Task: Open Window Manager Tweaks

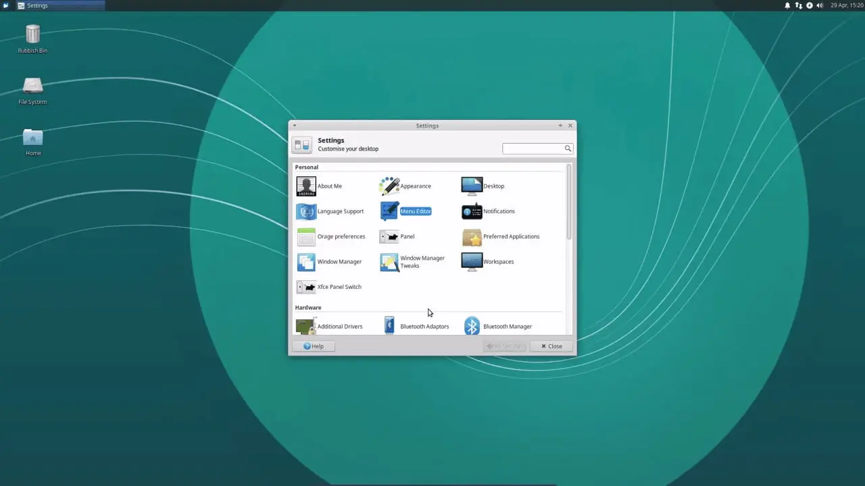Action: (x=413, y=262)
